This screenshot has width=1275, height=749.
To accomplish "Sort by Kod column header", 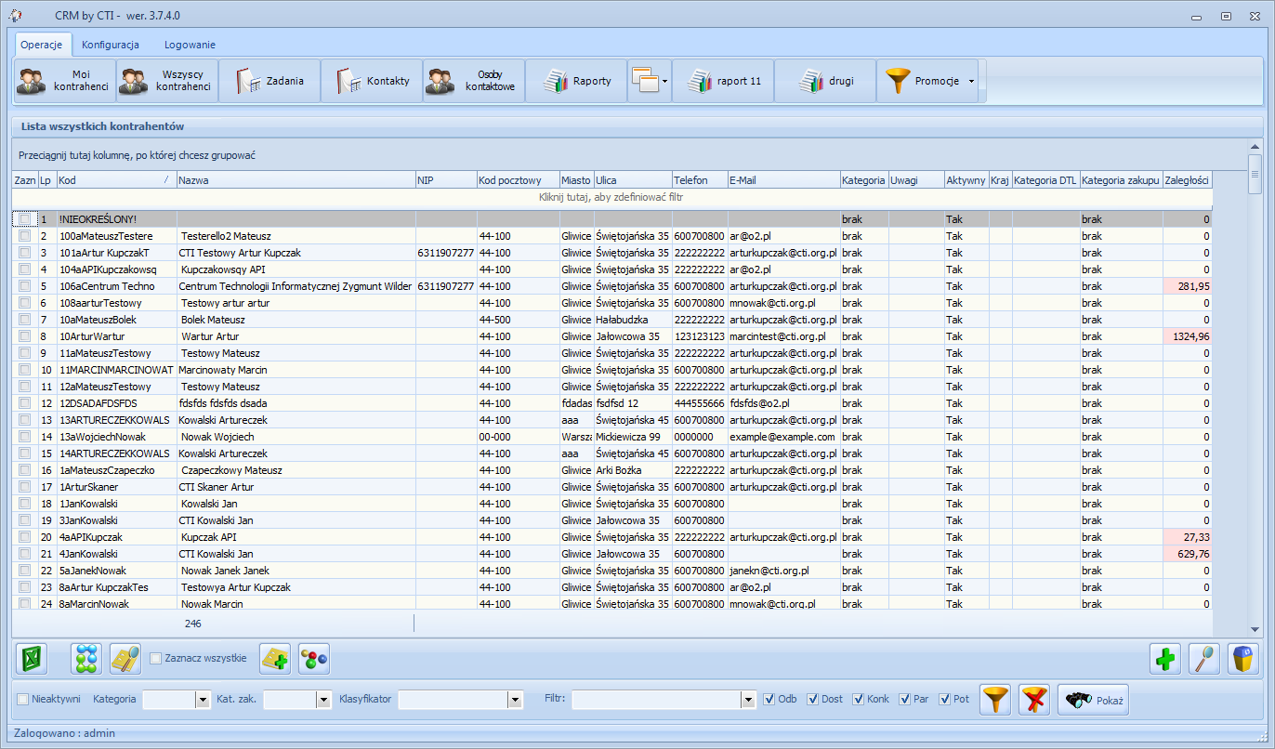I will [x=116, y=180].
